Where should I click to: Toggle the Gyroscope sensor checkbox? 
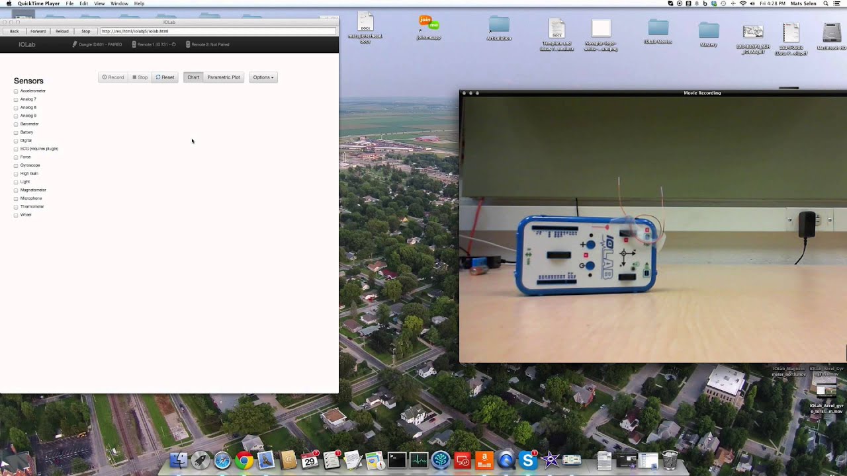[x=16, y=166]
